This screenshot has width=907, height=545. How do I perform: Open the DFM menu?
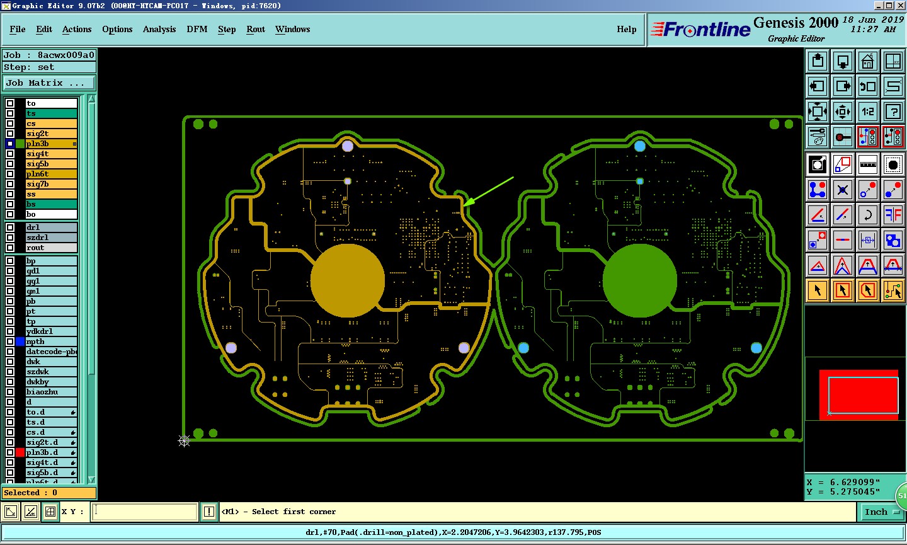(197, 29)
